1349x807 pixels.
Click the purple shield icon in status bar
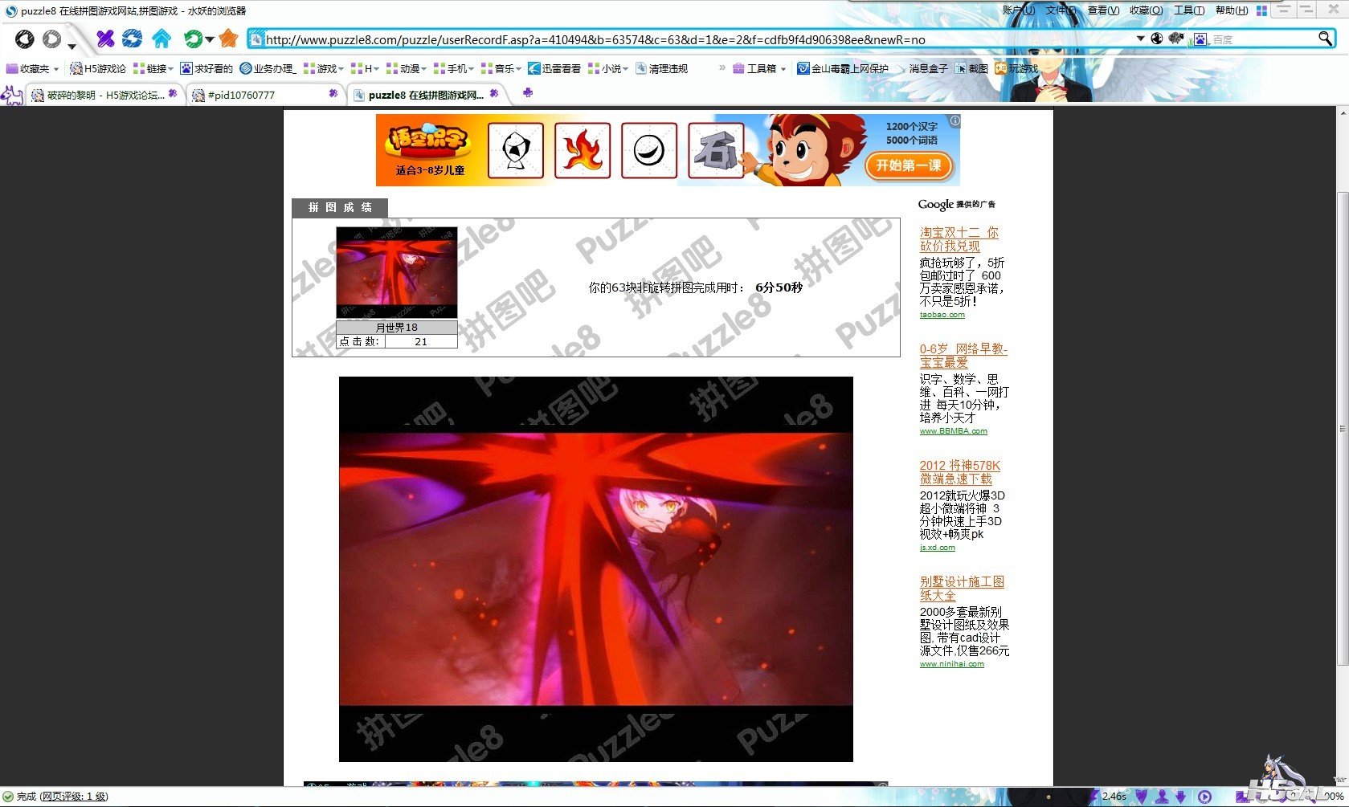[1141, 797]
